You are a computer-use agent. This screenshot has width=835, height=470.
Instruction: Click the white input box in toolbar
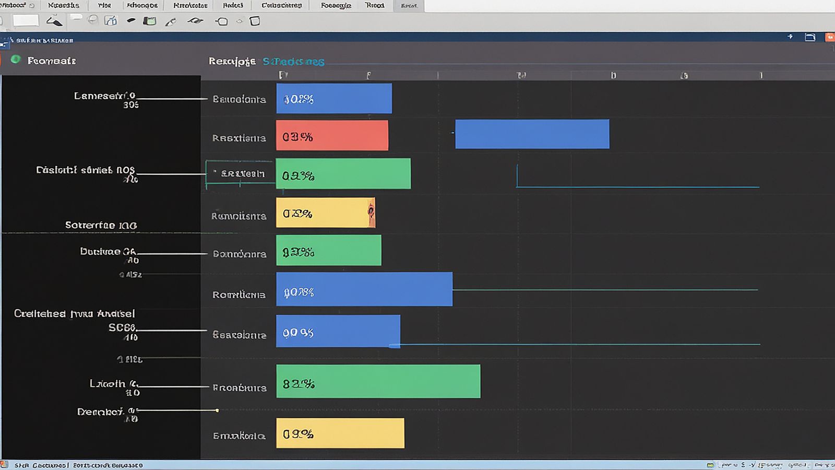point(26,21)
